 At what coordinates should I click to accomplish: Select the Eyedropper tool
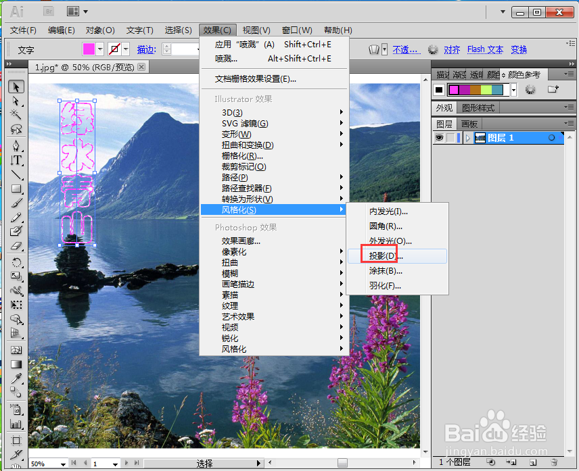coord(16,378)
